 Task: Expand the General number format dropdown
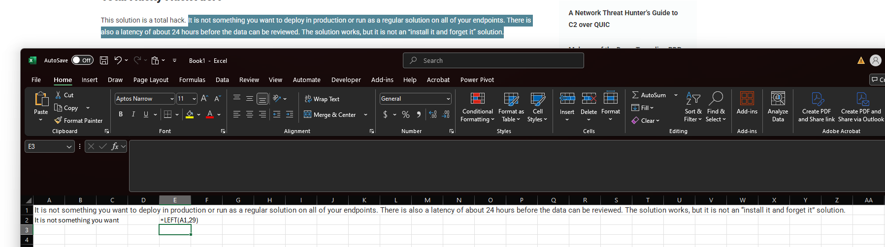click(448, 99)
